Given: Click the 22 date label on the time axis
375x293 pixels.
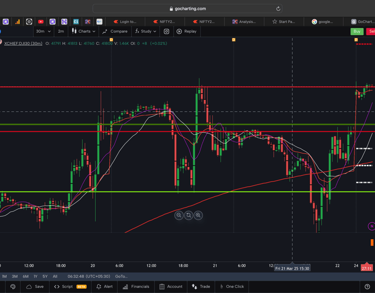Looking at the screenshot, I should coord(337,266).
